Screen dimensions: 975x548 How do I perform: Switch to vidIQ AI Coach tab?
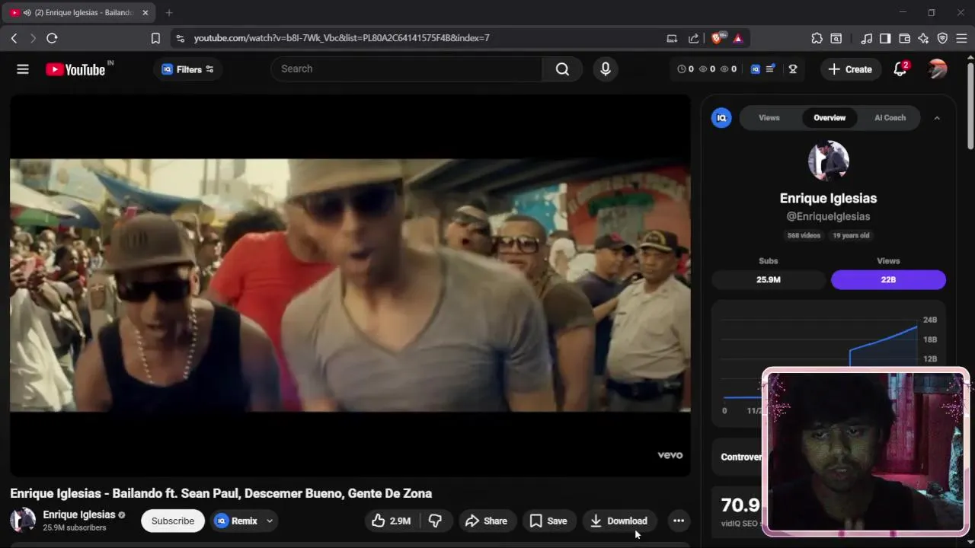[890, 118]
